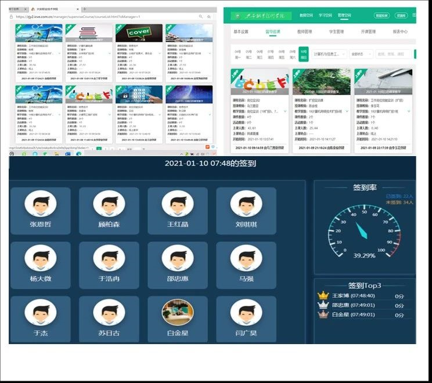432x383 pixels.
Task: Select the 04号 周一 date
Action: click(x=237, y=54)
